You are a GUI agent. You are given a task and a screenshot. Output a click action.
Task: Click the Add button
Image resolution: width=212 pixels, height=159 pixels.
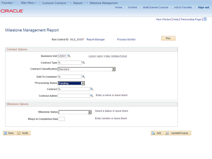coord(157,133)
